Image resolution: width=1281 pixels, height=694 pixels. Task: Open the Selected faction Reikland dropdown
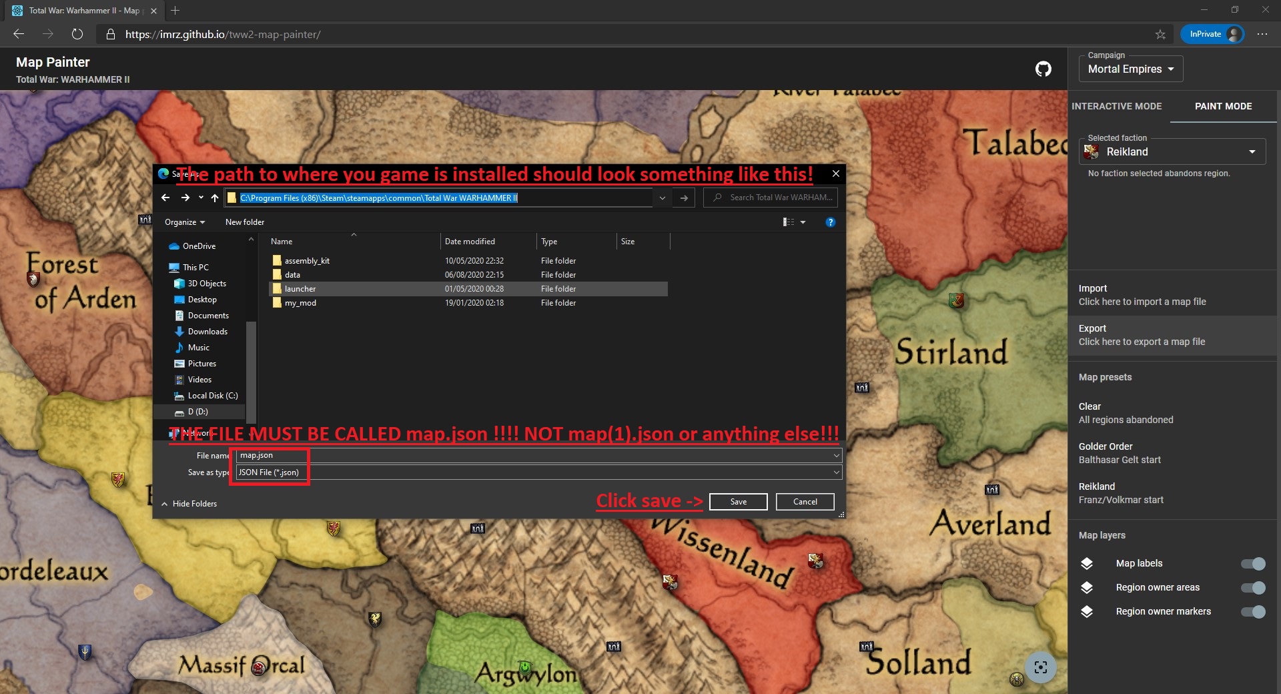(x=1172, y=151)
